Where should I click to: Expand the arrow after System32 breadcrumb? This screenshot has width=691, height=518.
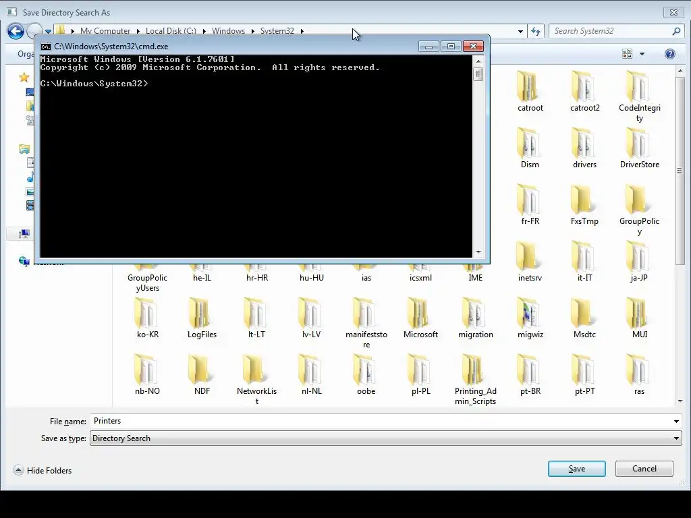[x=302, y=31]
